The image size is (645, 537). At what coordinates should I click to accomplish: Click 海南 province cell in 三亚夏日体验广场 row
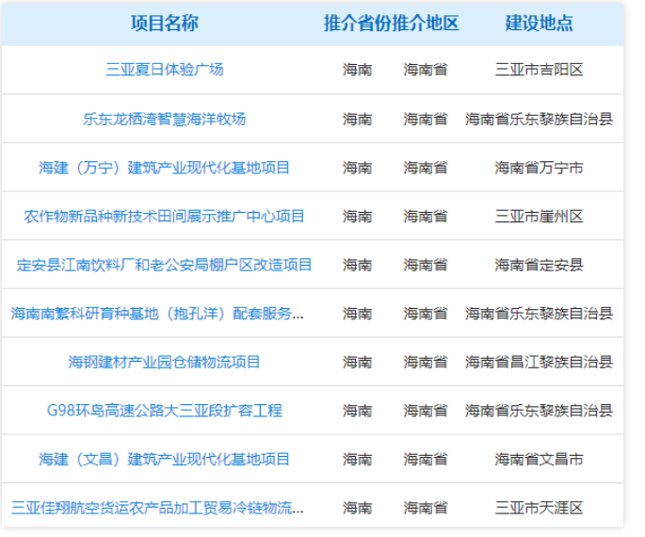pos(358,70)
